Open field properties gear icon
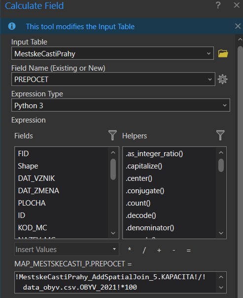 pos(222,79)
